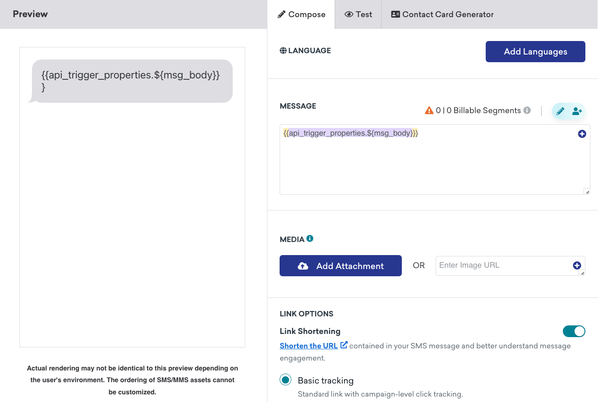Click the pencil edit icon beside Billable Segments
Viewport: 598px width, 402px height.
click(560, 111)
